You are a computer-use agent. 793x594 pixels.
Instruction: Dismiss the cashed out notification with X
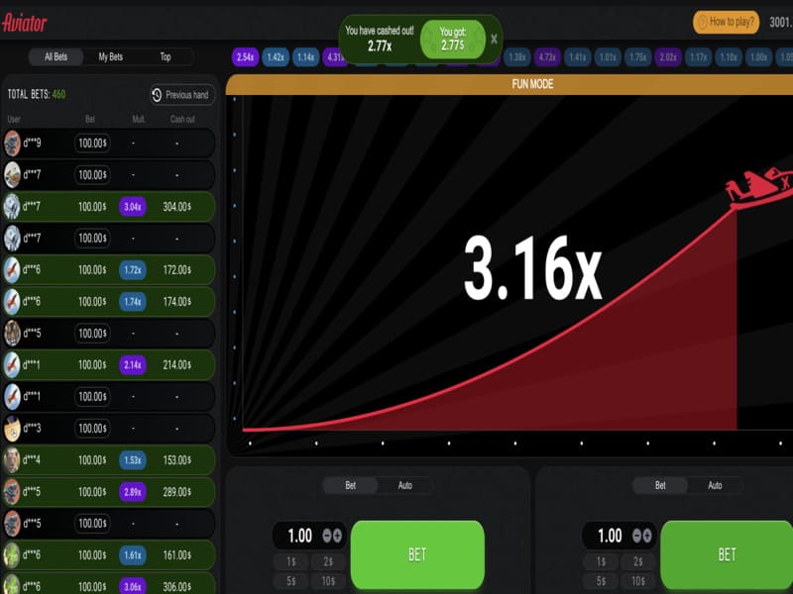click(x=494, y=39)
